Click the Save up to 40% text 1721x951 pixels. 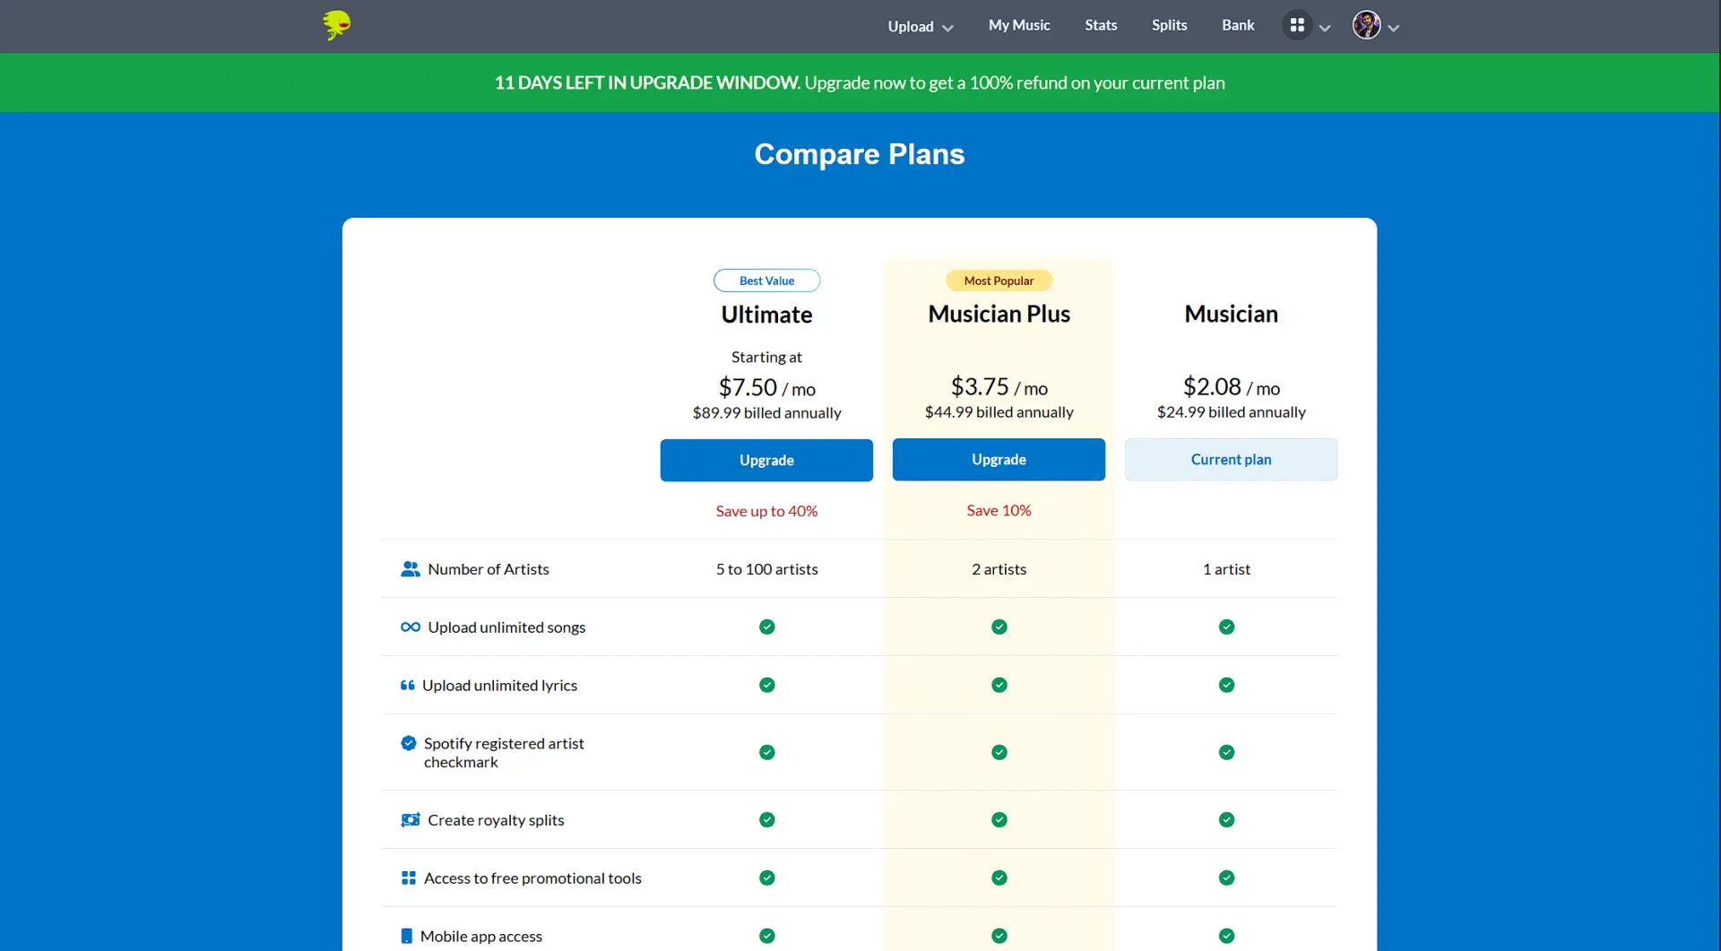tap(767, 511)
